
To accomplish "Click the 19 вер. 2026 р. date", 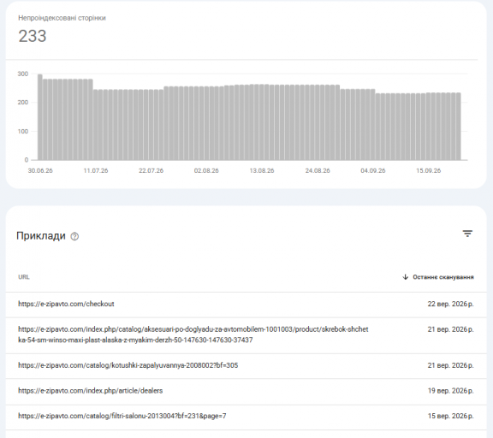I will point(450,391).
